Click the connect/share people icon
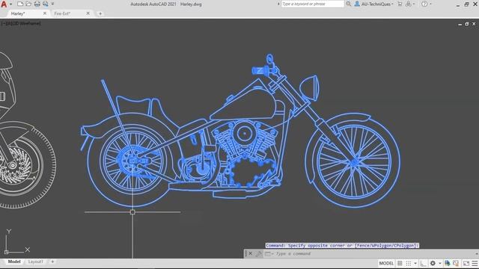The width and height of the screenshot is (479, 269). [409, 4]
